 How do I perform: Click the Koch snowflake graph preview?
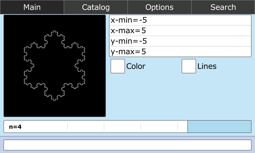pos(55,66)
